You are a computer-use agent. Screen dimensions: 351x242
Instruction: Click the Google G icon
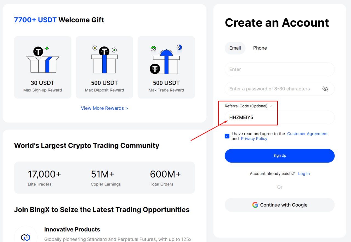[x=255, y=205]
